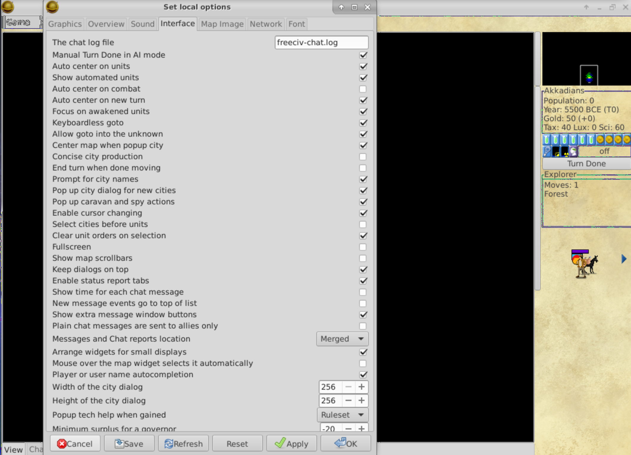
Task: Click the first science beaker tax icon
Action: (x=547, y=139)
